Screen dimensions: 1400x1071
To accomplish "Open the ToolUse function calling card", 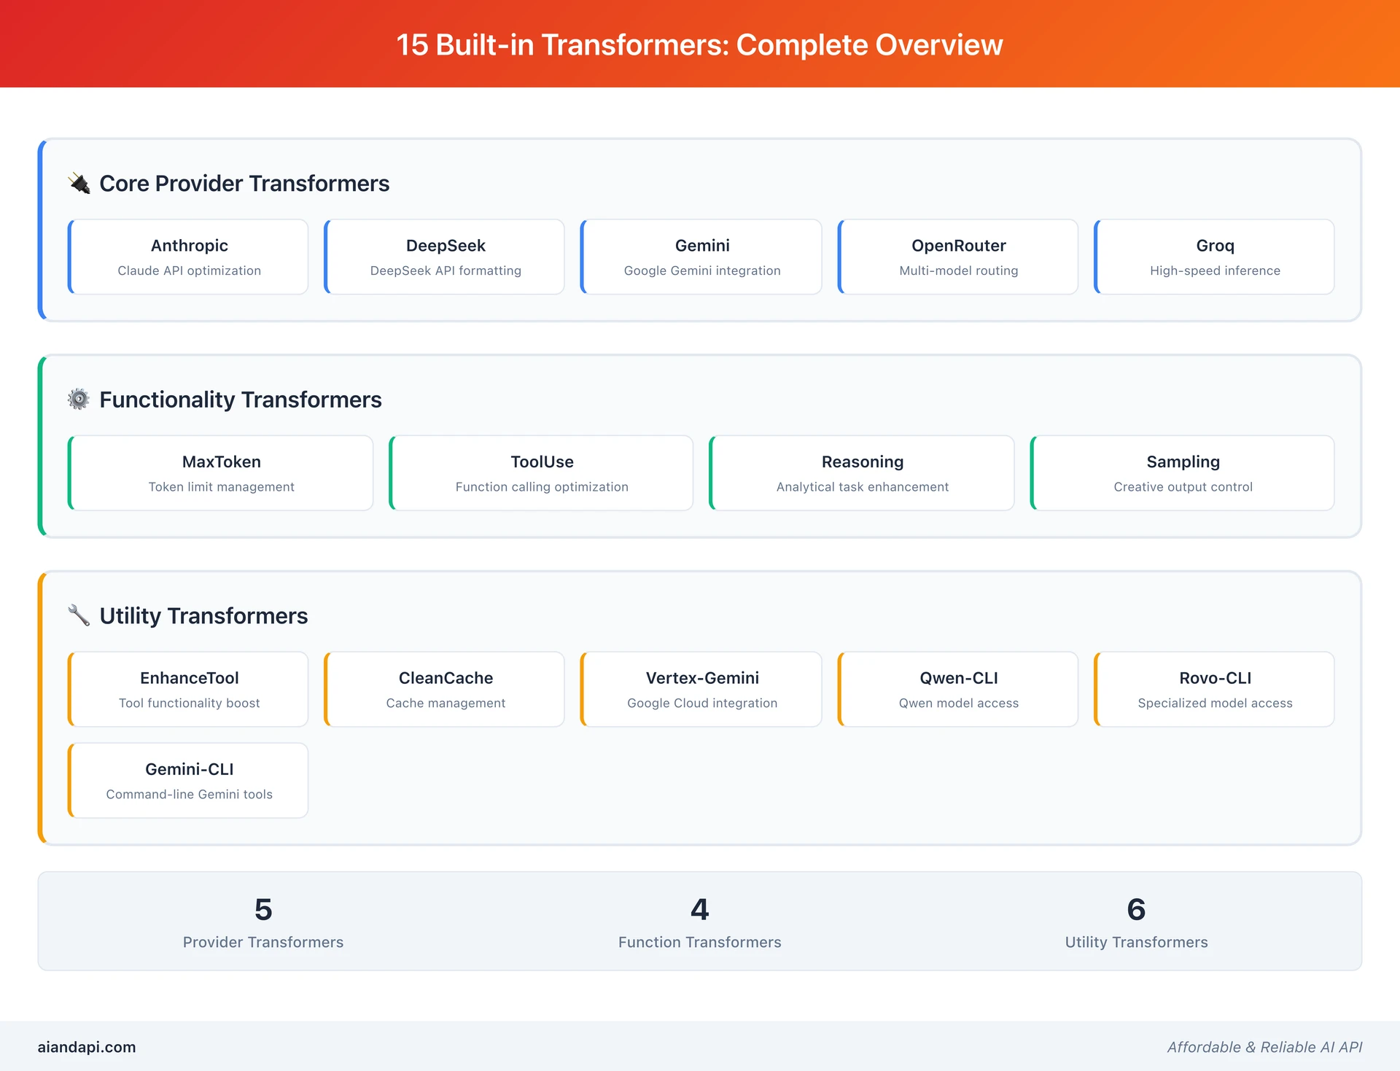I will (x=541, y=473).
